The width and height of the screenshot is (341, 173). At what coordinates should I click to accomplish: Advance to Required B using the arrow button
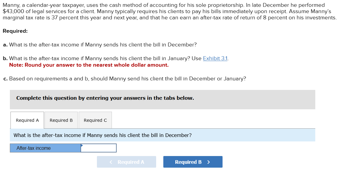pos(193,162)
